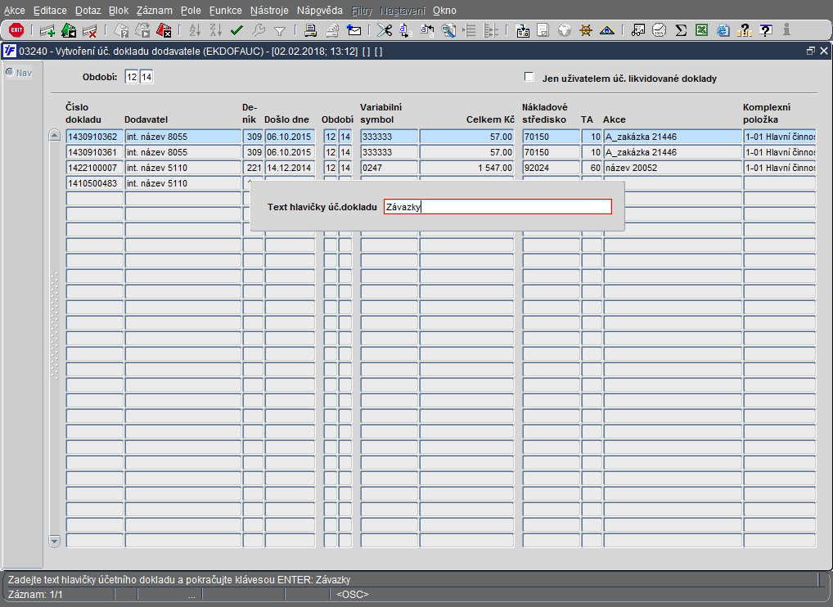The image size is (833, 607).
Task: Toggle 'Jen uživatelem úč. likvidované doklady' checkbox
Action: click(x=529, y=77)
